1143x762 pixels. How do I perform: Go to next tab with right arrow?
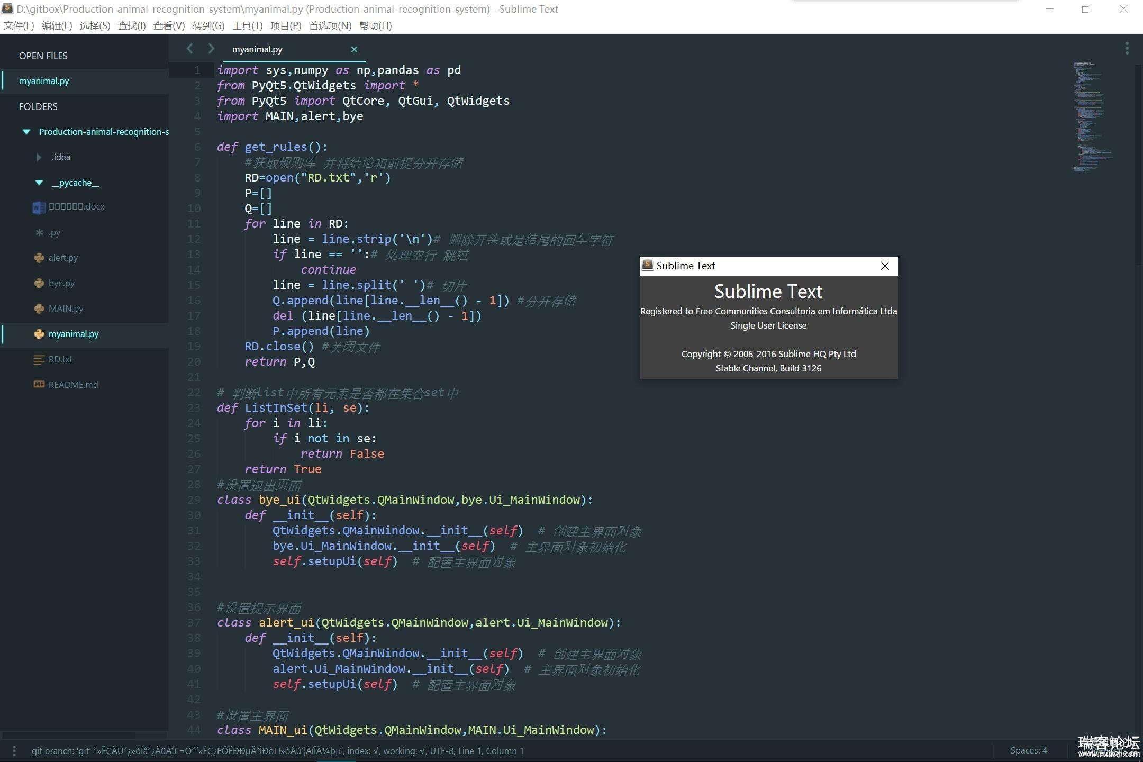(x=212, y=49)
